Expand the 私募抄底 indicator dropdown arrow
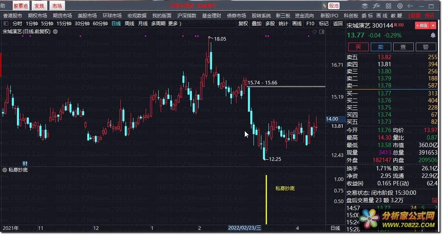 click(5, 170)
